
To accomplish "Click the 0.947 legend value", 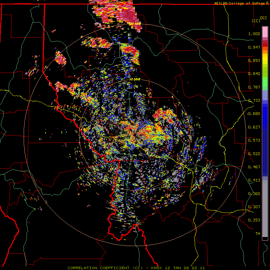I will [254, 47].
